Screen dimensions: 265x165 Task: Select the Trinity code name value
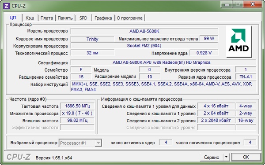(x=92, y=39)
